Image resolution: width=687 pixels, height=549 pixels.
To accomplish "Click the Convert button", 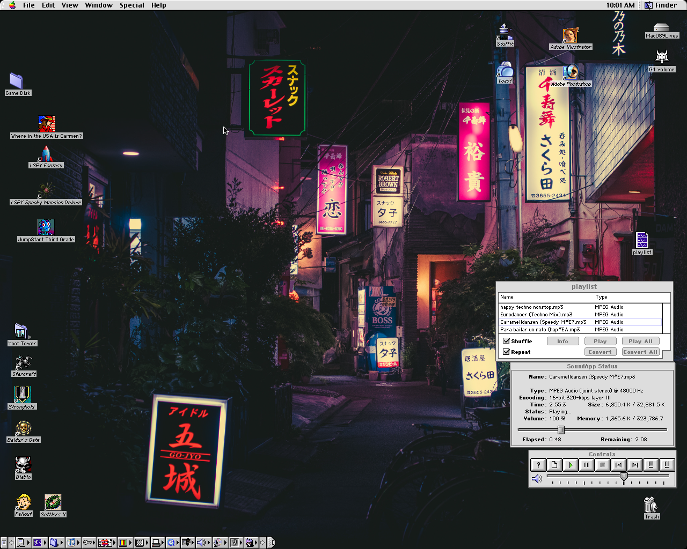I will (x=600, y=352).
